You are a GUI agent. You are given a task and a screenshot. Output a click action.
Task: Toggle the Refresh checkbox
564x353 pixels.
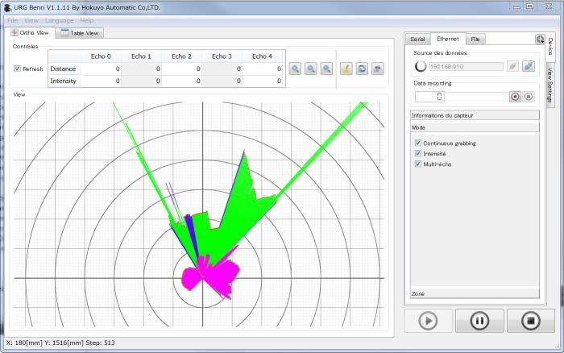tap(19, 69)
